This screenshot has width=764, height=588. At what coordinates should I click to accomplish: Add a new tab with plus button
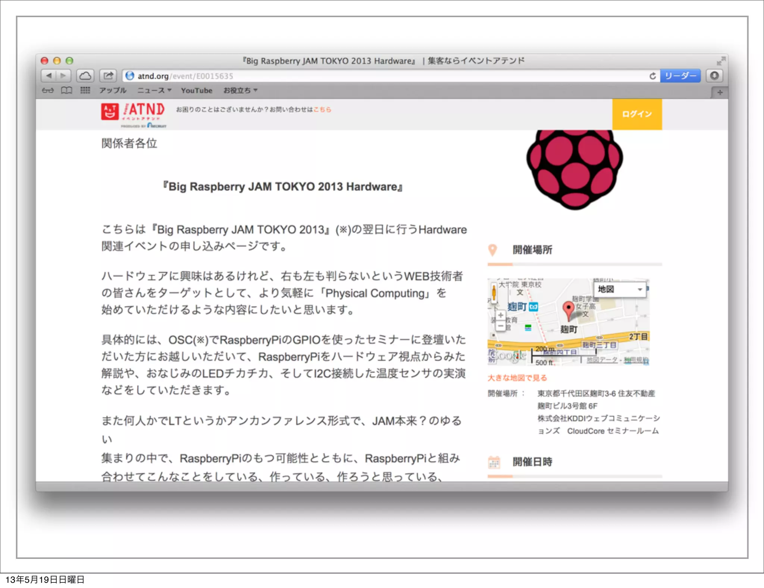tap(720, 92)
